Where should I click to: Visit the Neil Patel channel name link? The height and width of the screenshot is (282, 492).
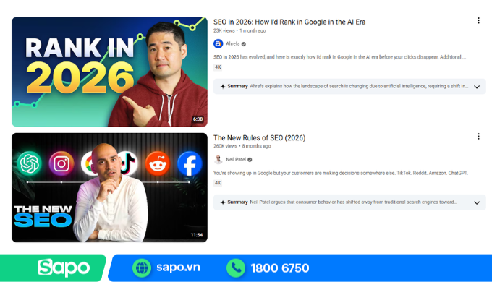pos(236,159)
